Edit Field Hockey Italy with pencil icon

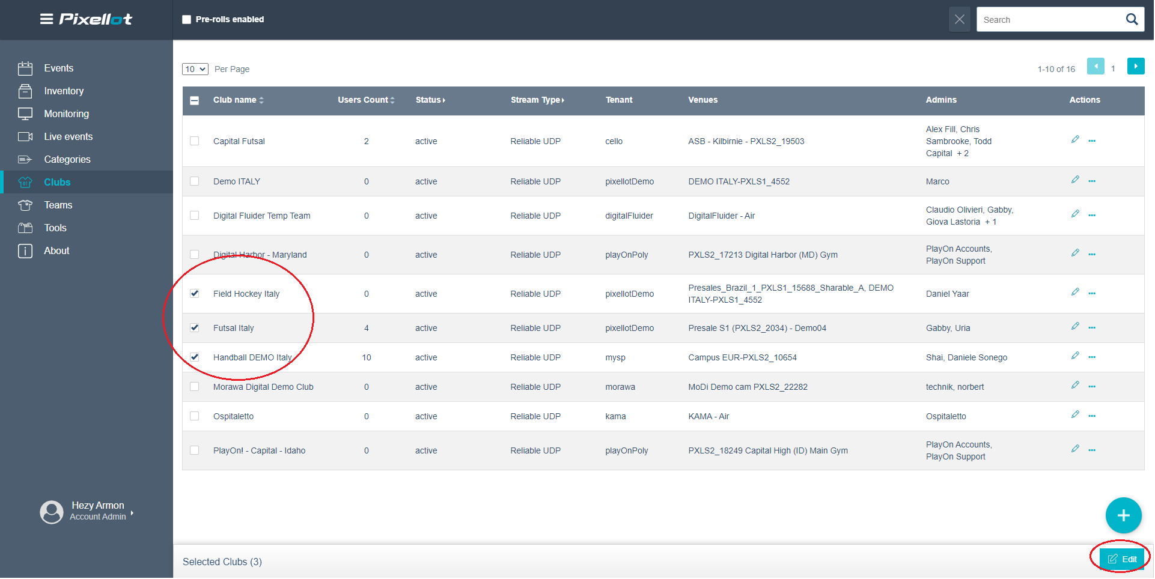1075,292
